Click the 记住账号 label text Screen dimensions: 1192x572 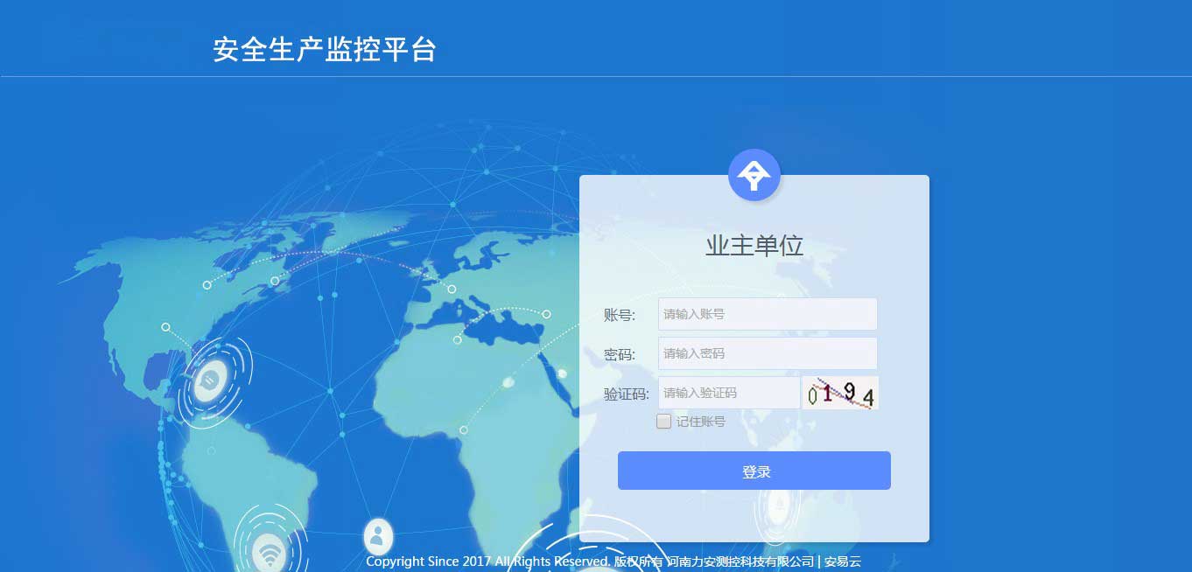coord(700,422)
